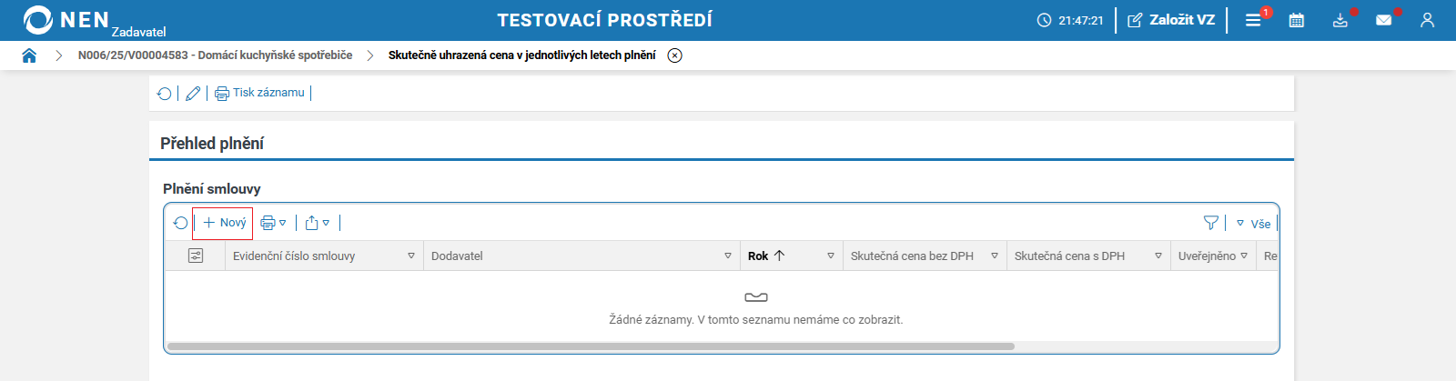The image size is (1456, 381).
Task: Open Dodavatel column filter arrow
Action: pyautogui.click(x=728, y=256)
